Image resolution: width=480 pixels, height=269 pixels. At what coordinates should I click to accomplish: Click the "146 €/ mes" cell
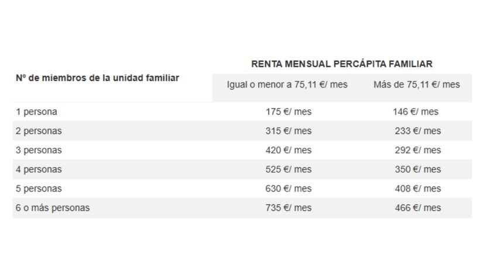pos(416,111)
